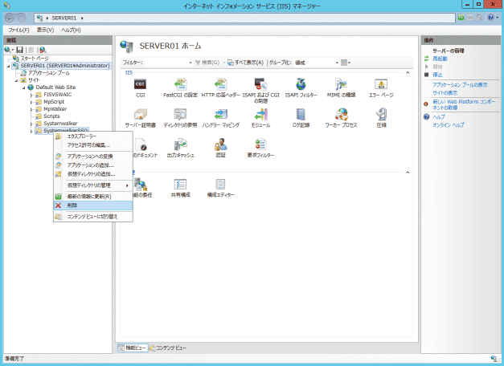The width and height of the screenshot is (504, 366).
Task: Click 再起動 in the actions pane
Action: [440, 59]
